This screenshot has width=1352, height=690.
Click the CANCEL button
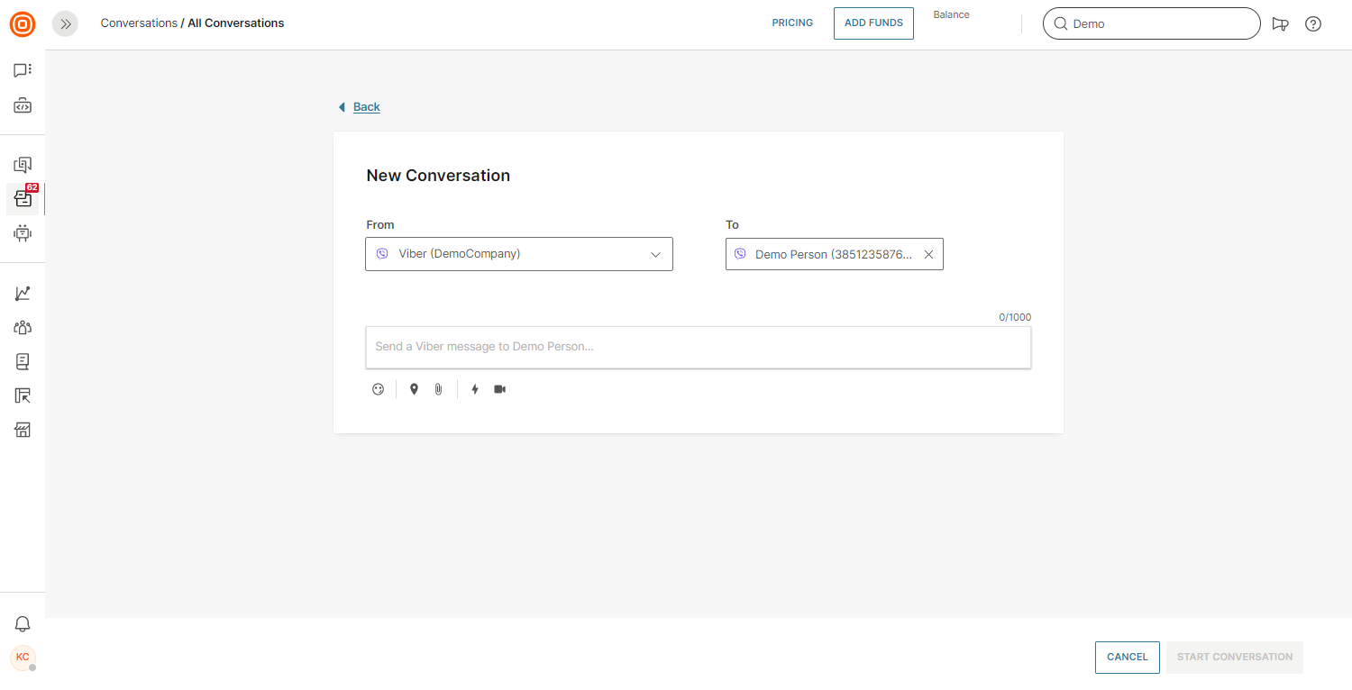1127,657
